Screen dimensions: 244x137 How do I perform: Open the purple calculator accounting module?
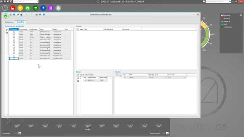51,8
